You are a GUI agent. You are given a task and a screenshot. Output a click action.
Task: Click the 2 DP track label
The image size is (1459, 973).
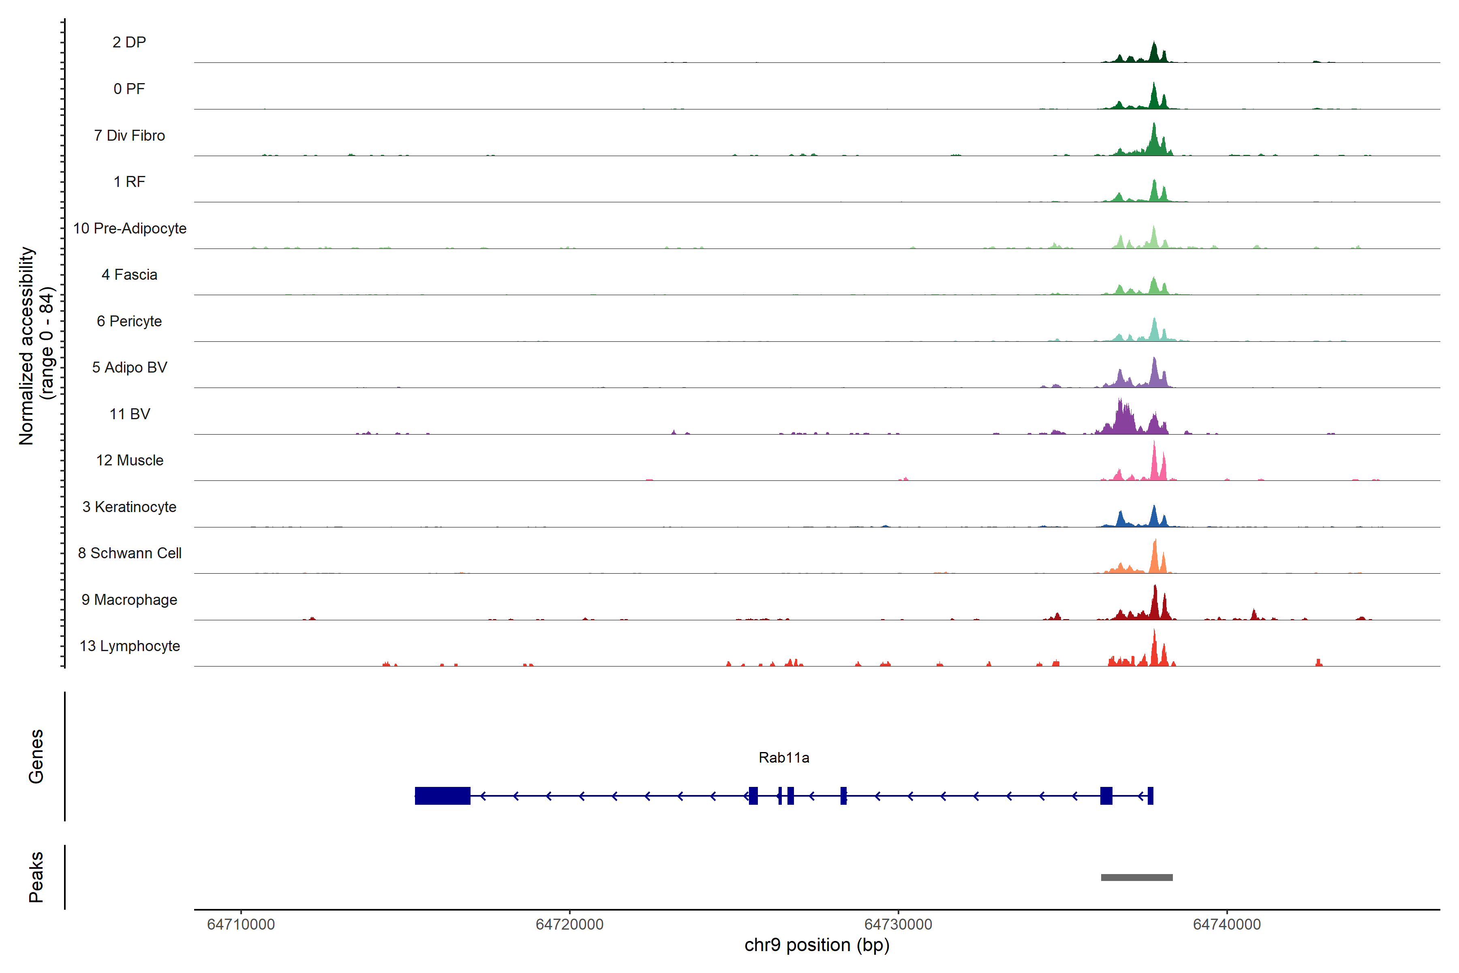click(x=129, y=42)
